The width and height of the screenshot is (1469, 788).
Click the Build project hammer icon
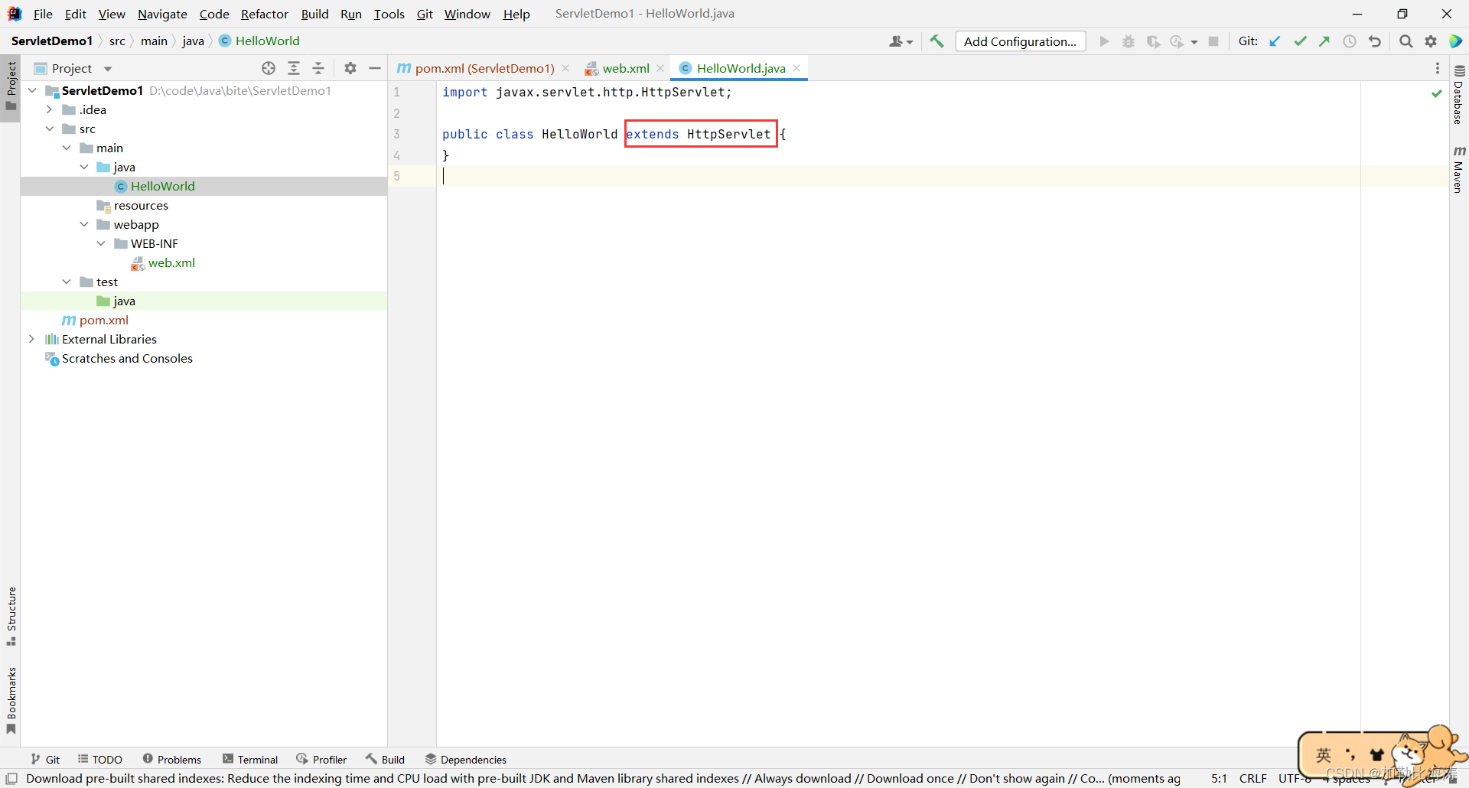click(936, 41)
